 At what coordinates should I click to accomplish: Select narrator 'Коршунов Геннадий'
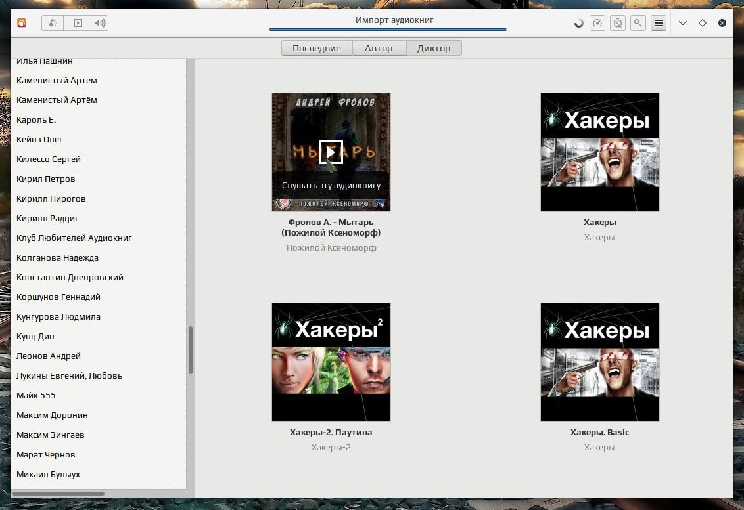point(98,297)
